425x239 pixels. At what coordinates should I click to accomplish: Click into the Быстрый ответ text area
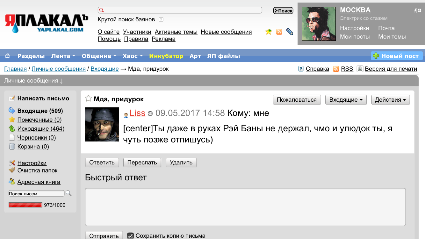click(x=245, y=207)
